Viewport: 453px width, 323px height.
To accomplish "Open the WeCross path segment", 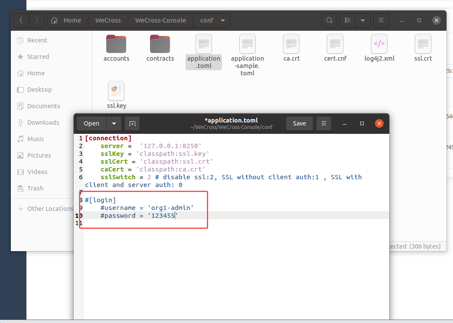I will pos(108,20).
